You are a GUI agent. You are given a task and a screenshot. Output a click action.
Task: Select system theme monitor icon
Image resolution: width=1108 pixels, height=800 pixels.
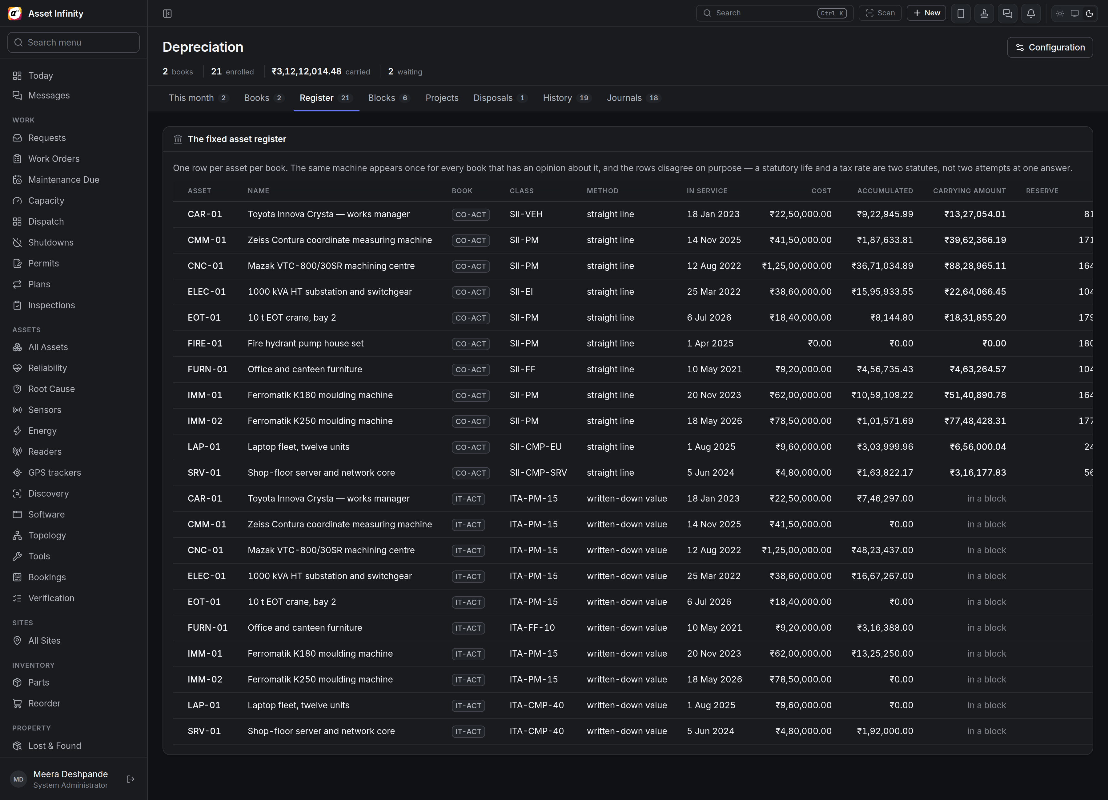coord(1074,13)
